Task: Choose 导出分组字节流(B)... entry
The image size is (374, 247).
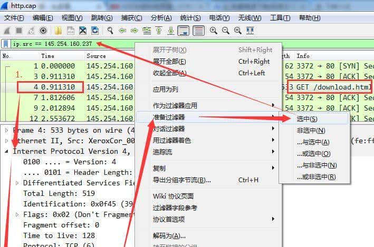Action: point(208,180)
